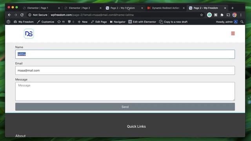Open the green Grammarly extension icon
Screen dimensions: 251x141
point(209,15)
